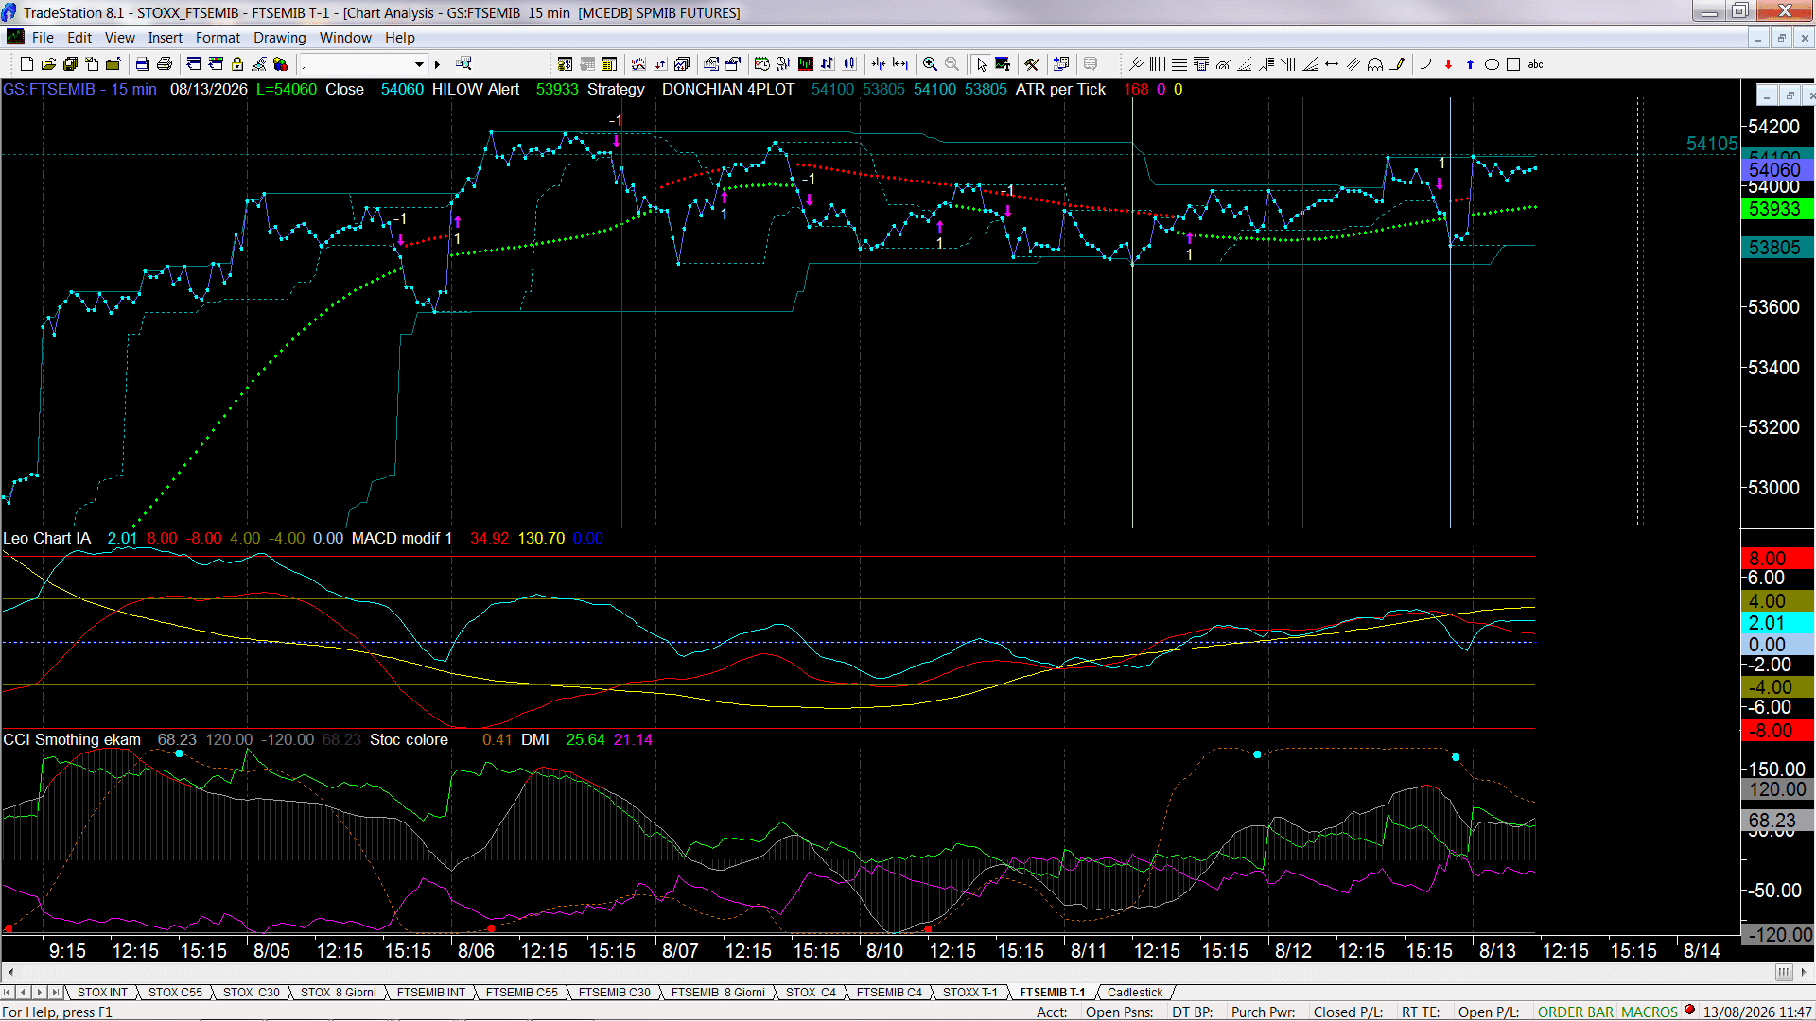Open the Insert menu

point(166,38)
